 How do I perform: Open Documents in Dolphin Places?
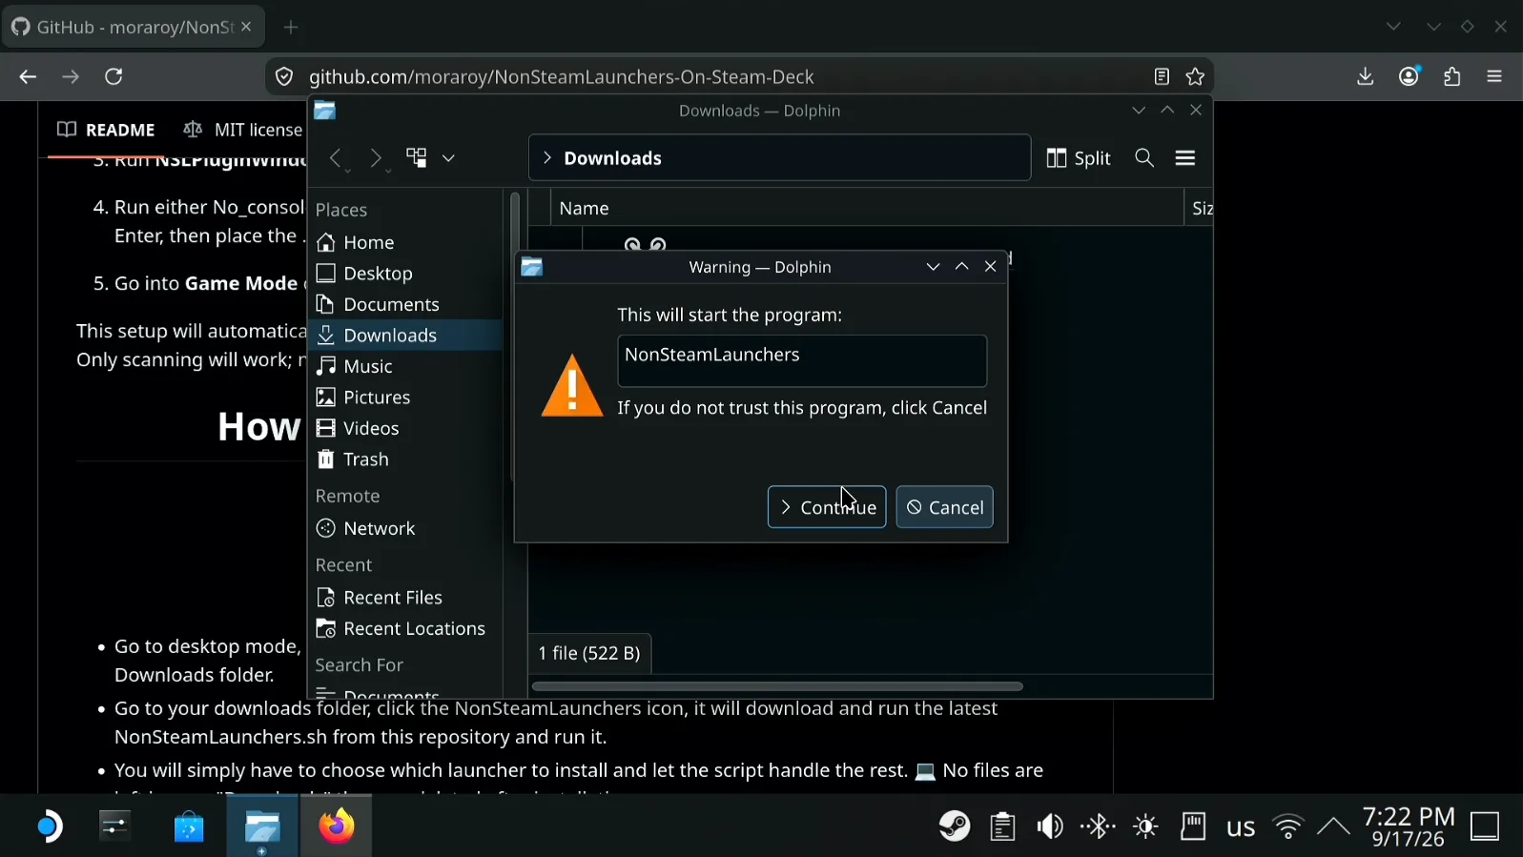click(x=405, y=305)
